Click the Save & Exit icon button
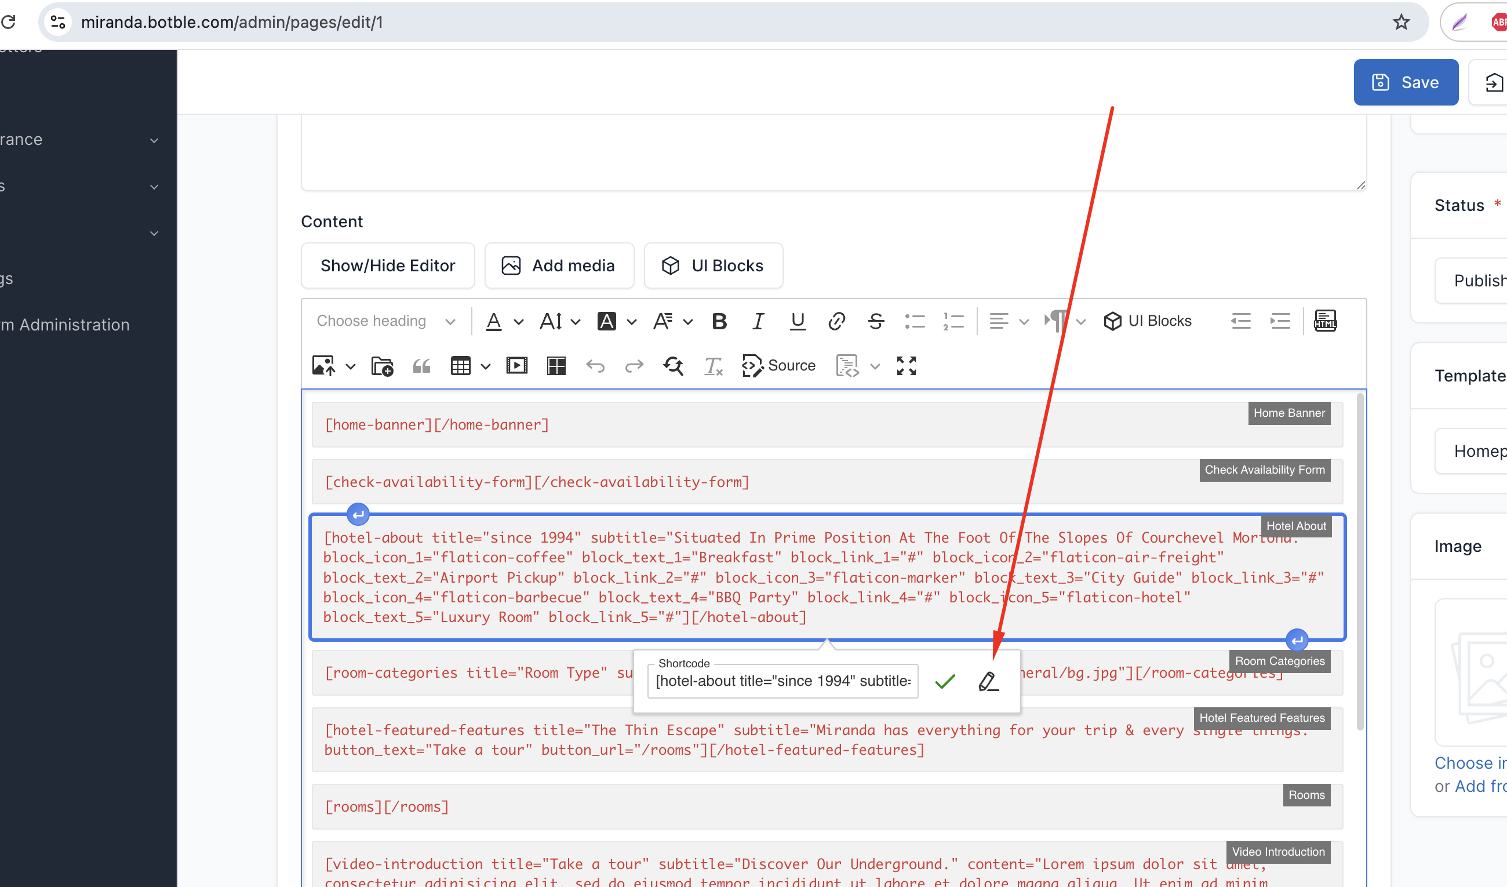1507x887 pixels. tap(1488, 82)
